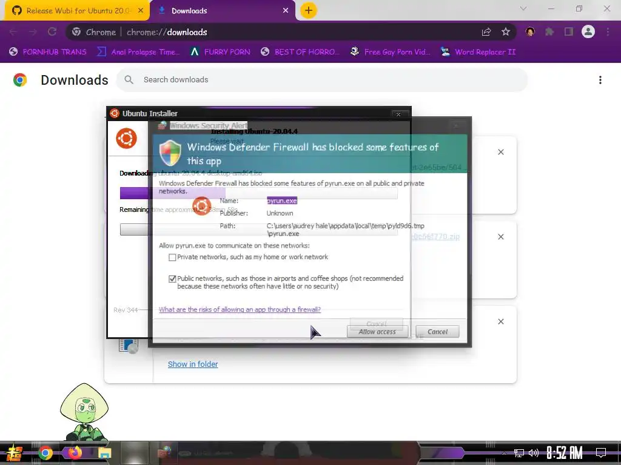This screenshot has width=621, height=465.
Task: Click the Chrome logo beside Downloads heading
Action: [x=20, y=80]
